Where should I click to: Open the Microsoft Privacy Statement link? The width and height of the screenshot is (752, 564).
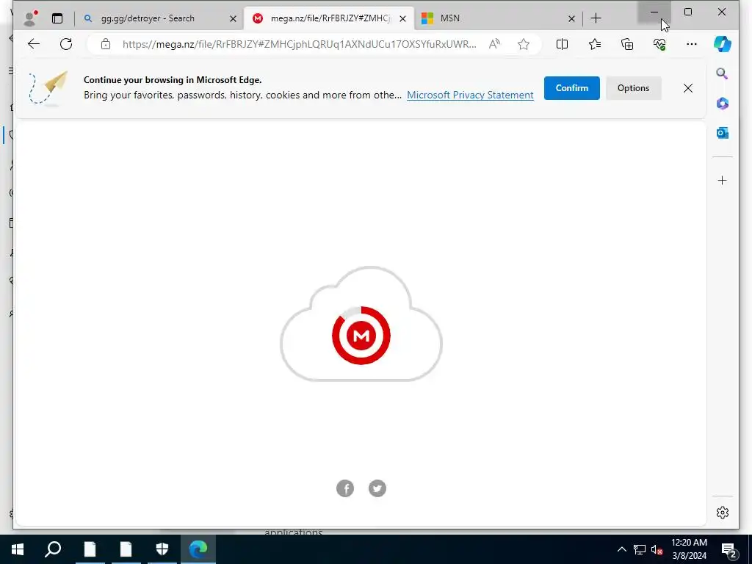coord(470,95)
